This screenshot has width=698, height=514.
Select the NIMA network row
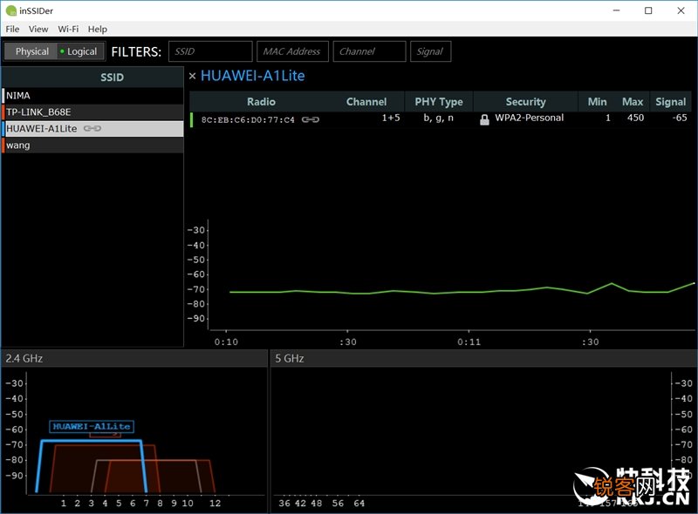click(92, 96)
